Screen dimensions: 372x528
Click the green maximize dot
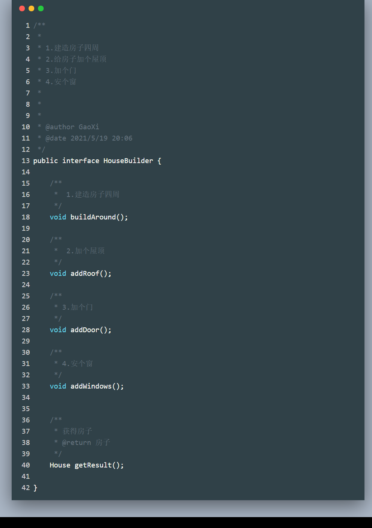[x=41, y=8]
